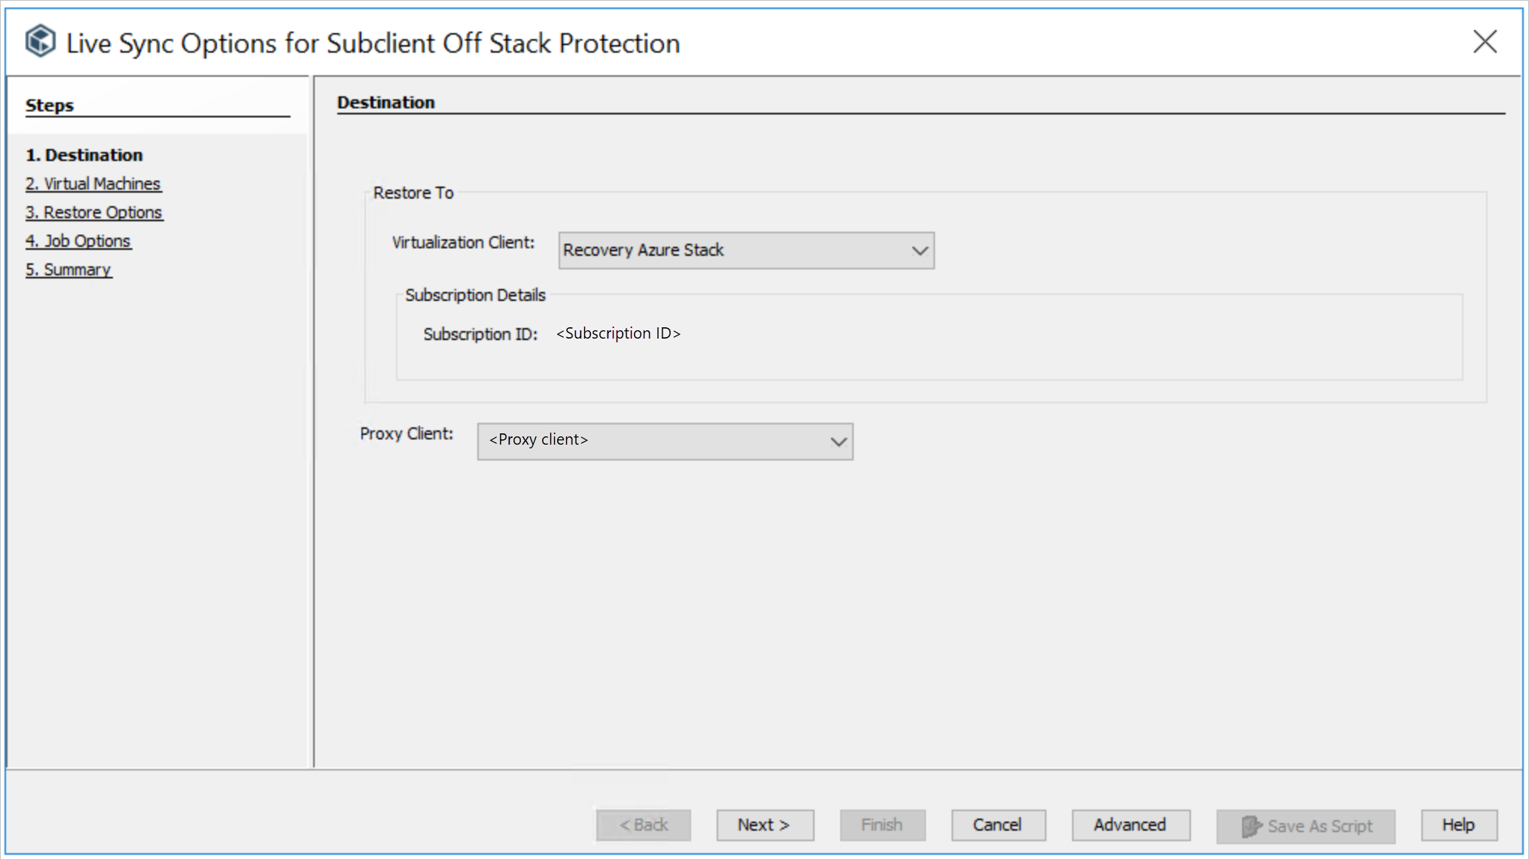Image resolution: width=1529 pixels, height=860 pixels.
Task: Click the Subscription ID input field
Action: coord(619,333)
